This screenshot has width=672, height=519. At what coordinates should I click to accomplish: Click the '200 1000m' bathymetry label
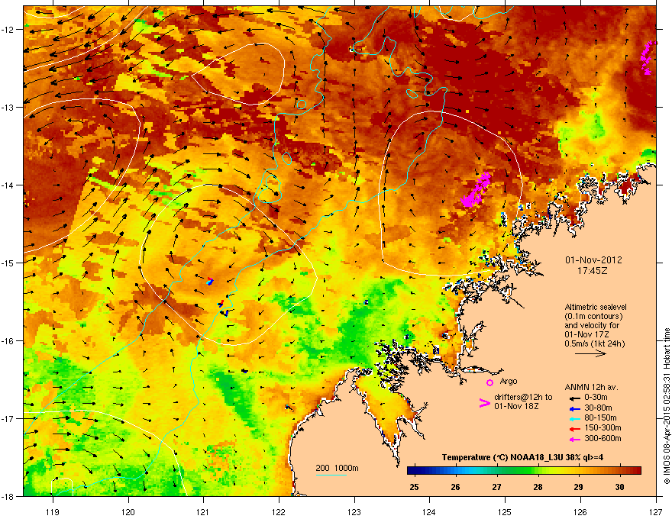337,468
